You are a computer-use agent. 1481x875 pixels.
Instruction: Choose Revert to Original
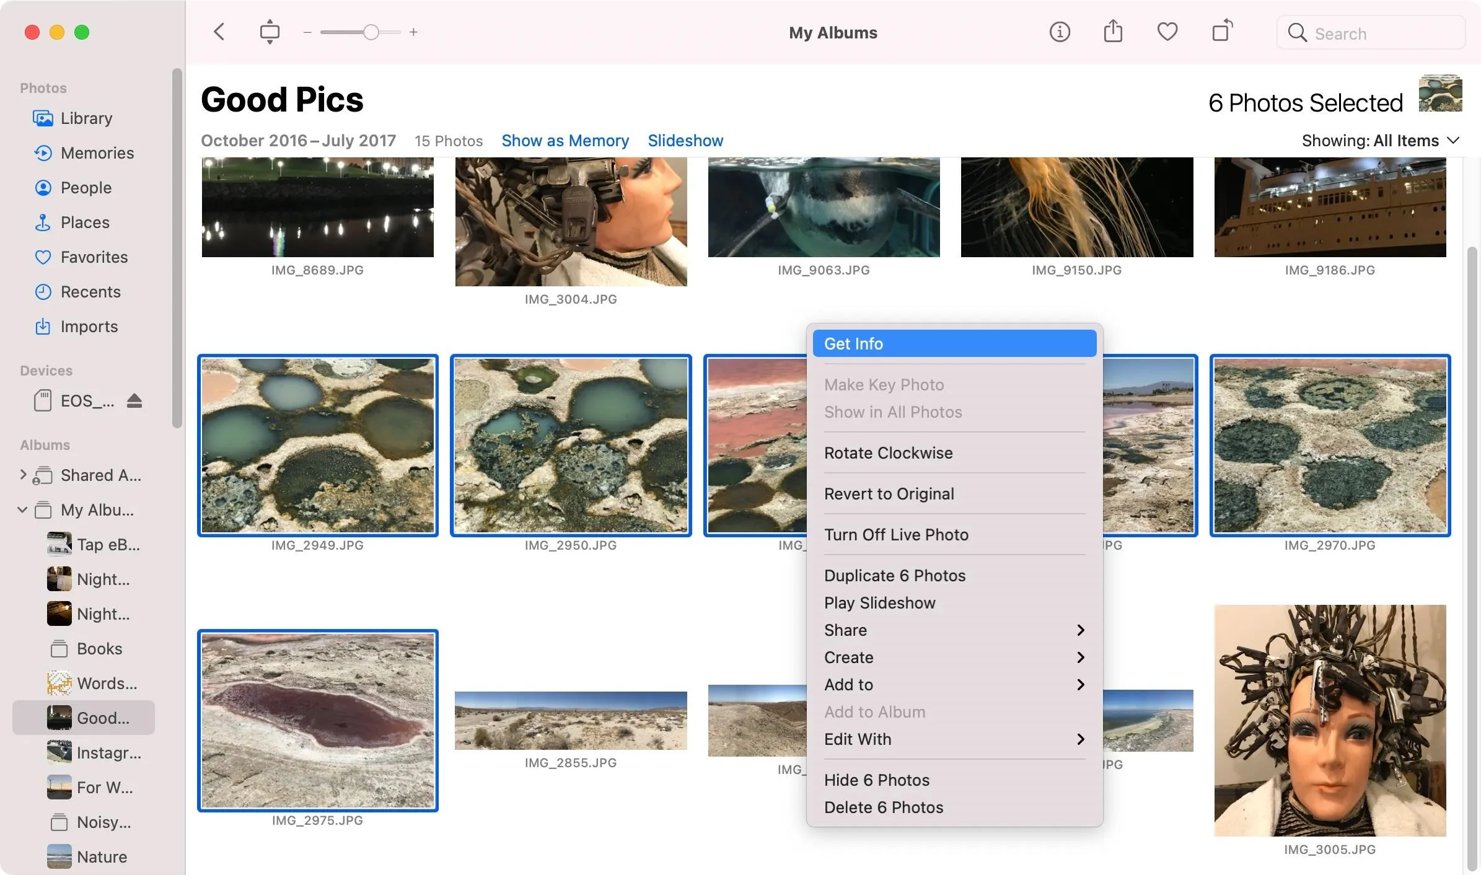tap(954, 494)
